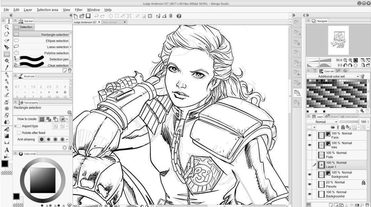Toggle snap to grid icon
The height and width of the screenshot is (207, 371).
pyautogui.click(x=171, y=16)
